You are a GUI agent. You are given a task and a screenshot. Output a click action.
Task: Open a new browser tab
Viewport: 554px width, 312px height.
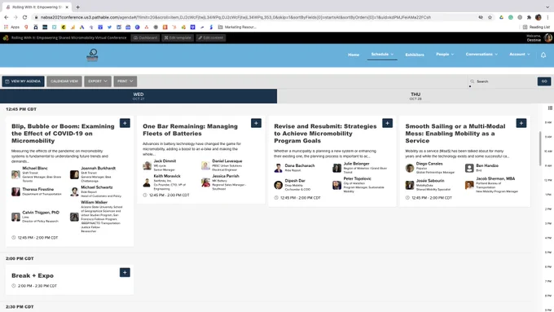coord(77,7)
